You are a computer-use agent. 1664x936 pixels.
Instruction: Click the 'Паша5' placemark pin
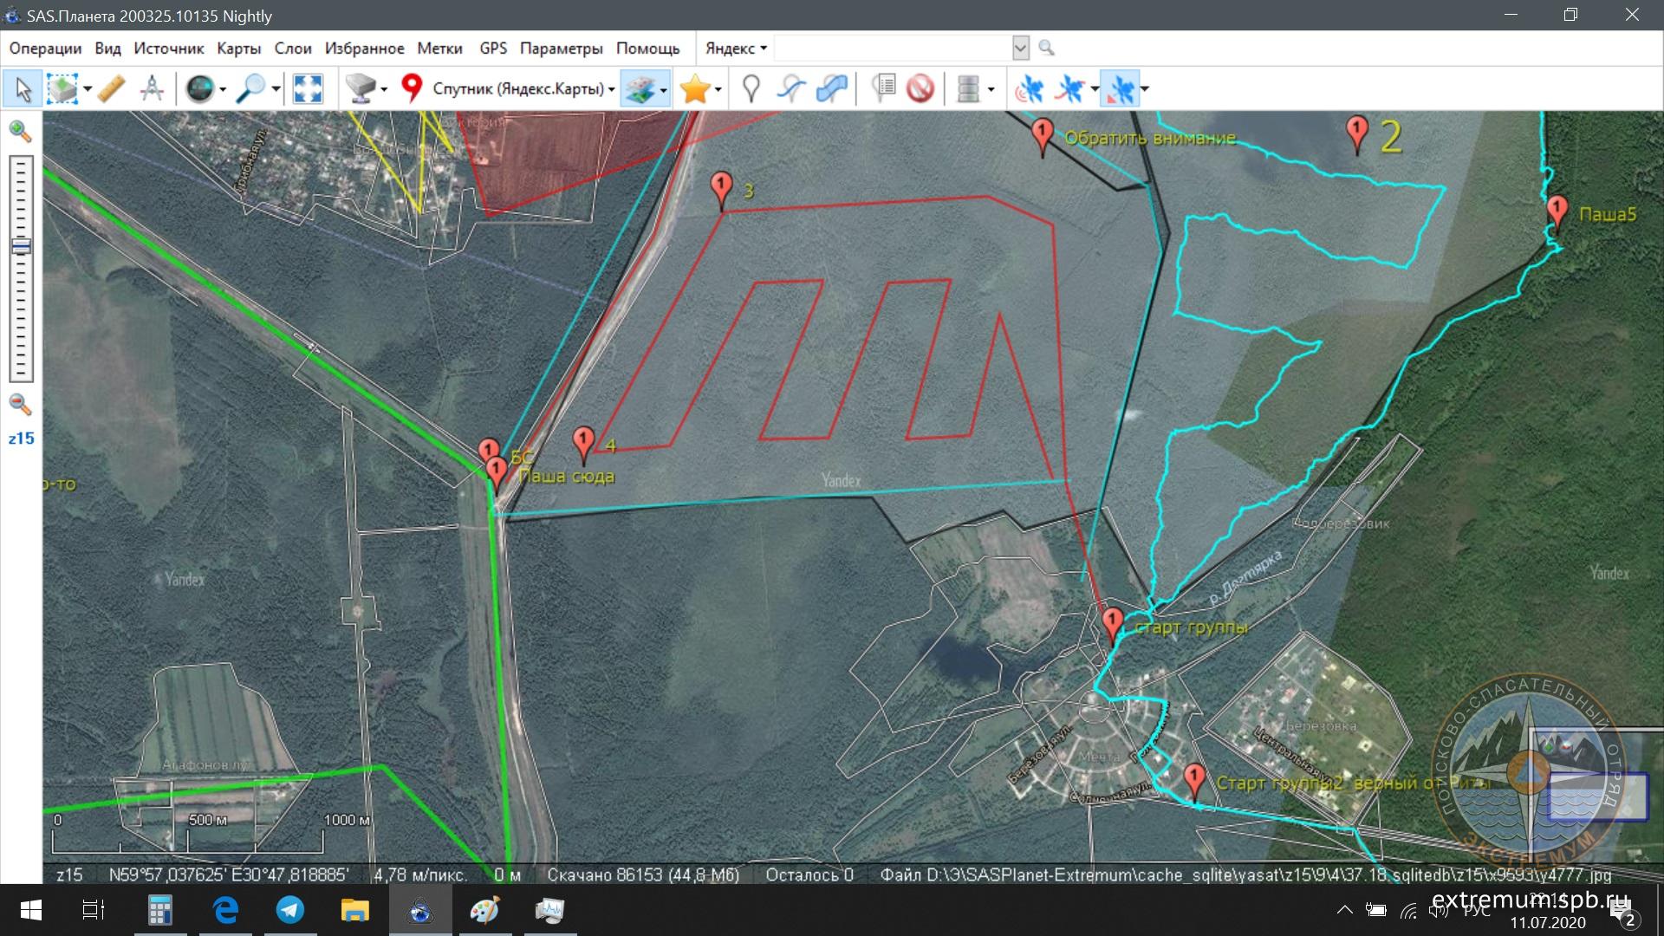tap(1557, 213)
